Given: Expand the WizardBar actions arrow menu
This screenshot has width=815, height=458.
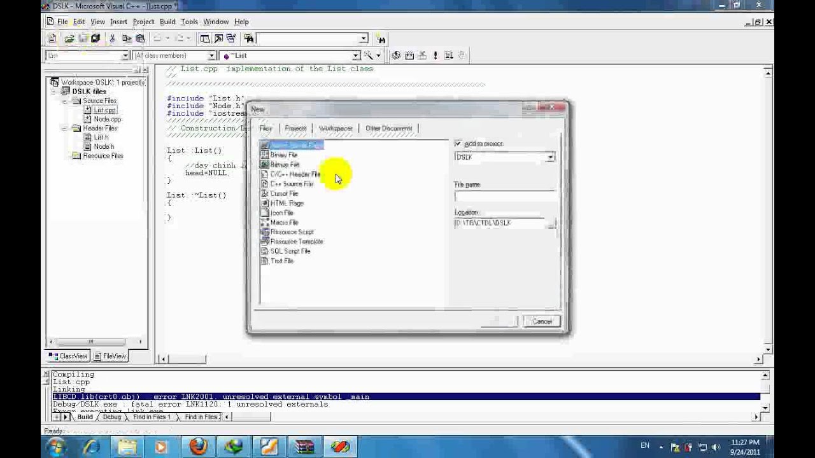Looking at the screenshot, I should [378, 55].
